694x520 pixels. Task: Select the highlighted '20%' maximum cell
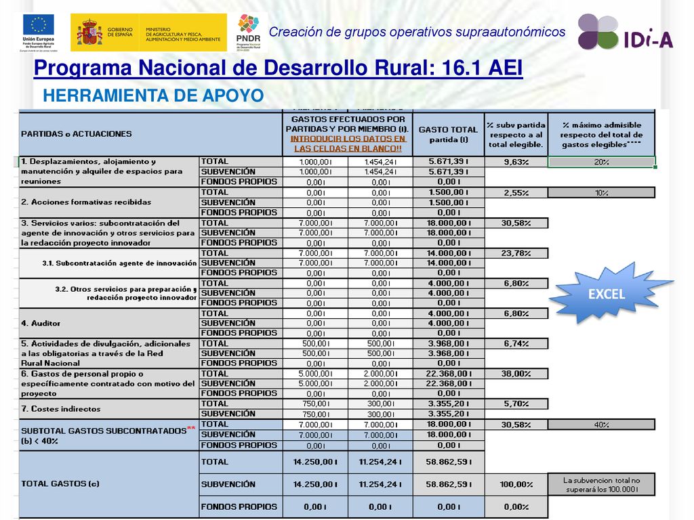tap(601, 162)
